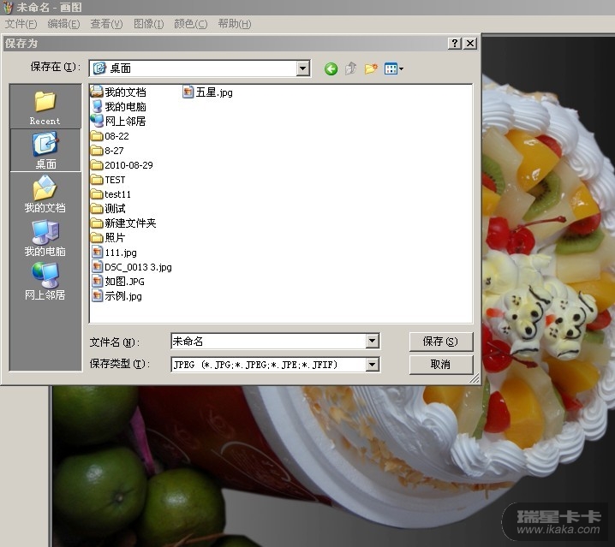This screenshot has height=547, width=615.
Task: Close the 保存为 dialog
Action: click(470, 43)
